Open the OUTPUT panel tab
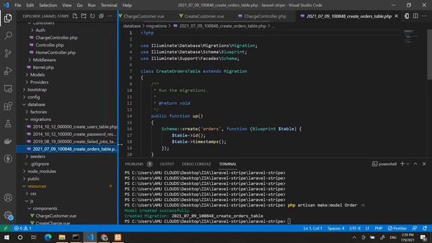Screen dimensions: 432x243 [167, 163]
